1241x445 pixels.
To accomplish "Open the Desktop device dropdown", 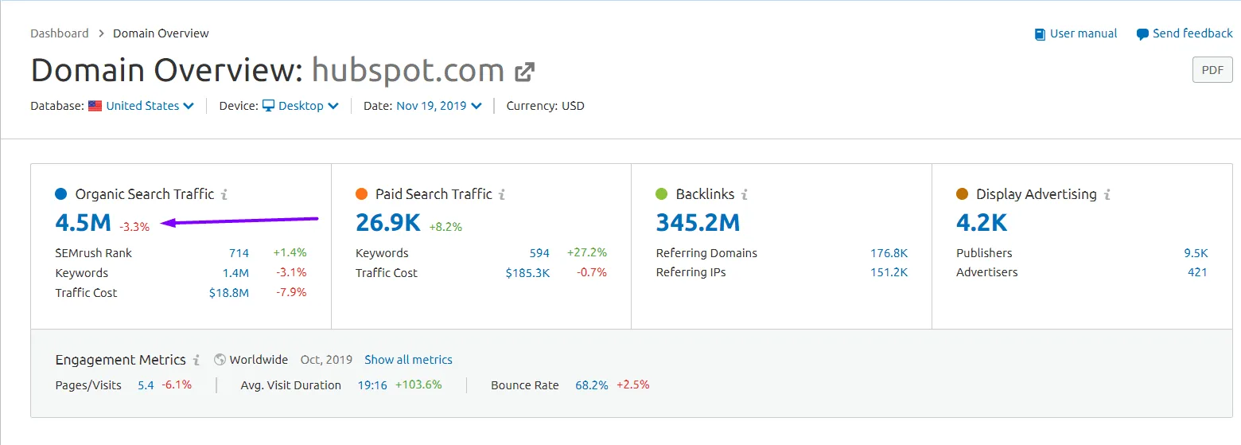I will pyautogui.click(x=309, y=106).
